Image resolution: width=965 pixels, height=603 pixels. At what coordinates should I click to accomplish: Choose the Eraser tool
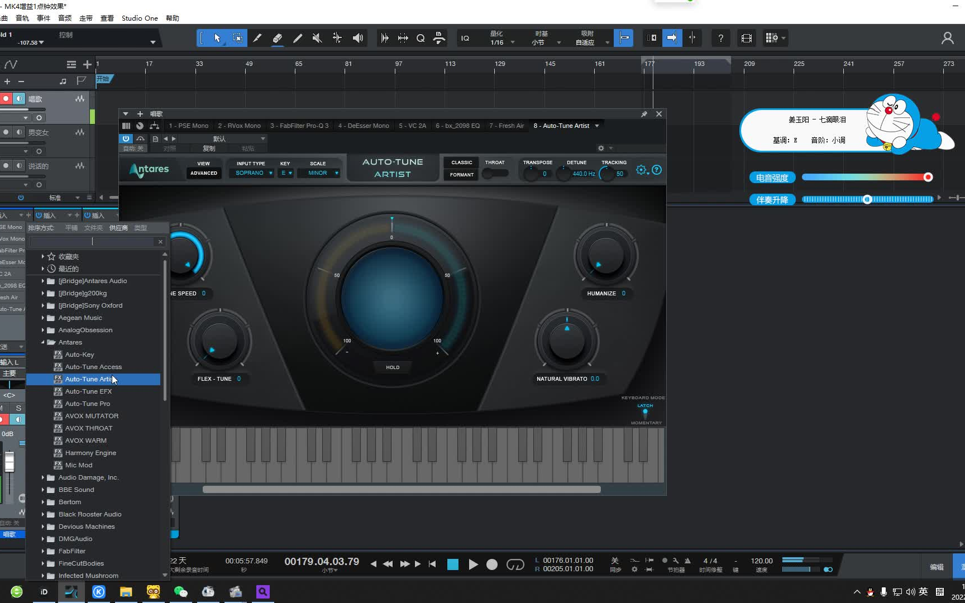click(x=277, y=38)
